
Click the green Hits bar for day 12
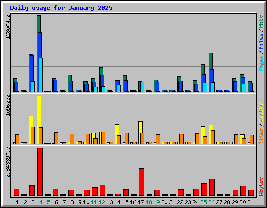click(x=101, y=71)
